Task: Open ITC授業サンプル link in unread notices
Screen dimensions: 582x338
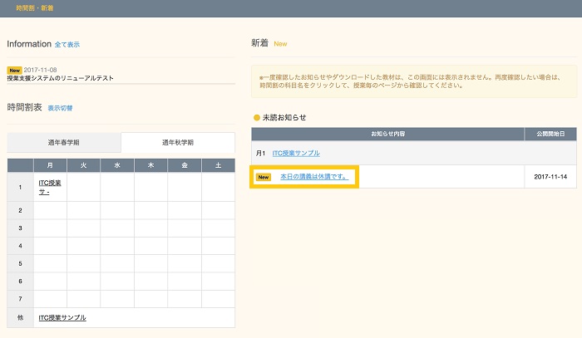Action: (296, 153)
